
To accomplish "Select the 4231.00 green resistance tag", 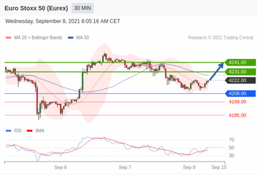I will [240, 72].
